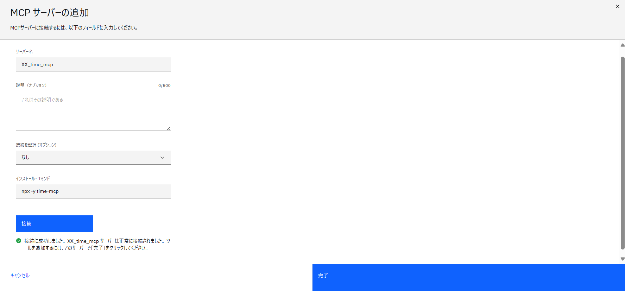The image size is (625, 291).
Task: Click into the description text area
Action: pyautogui.click(x=93, y=111)
